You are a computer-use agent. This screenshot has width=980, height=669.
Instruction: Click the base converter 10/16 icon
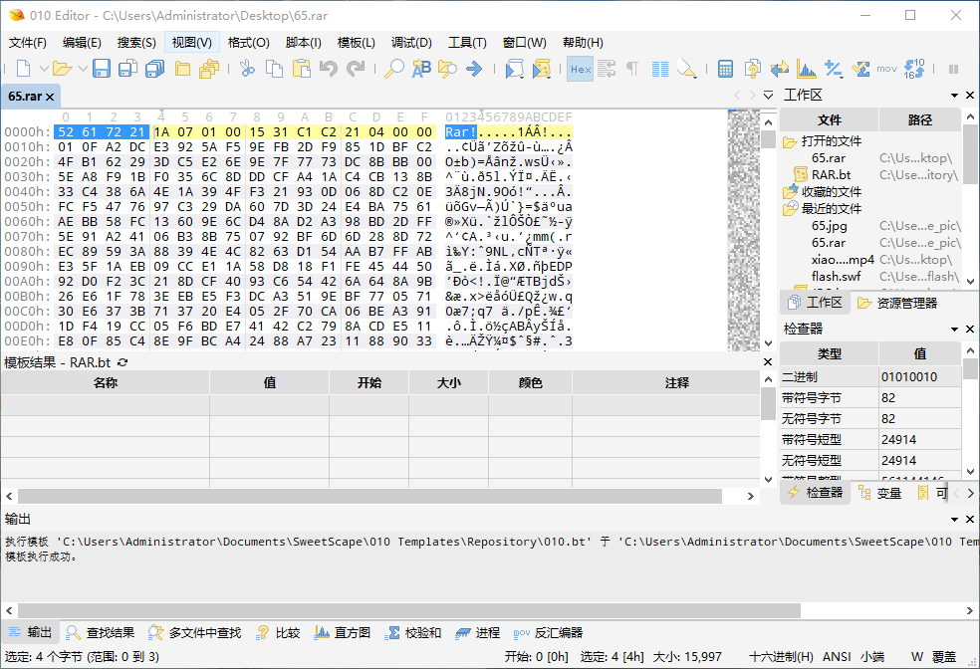[914, 68]
